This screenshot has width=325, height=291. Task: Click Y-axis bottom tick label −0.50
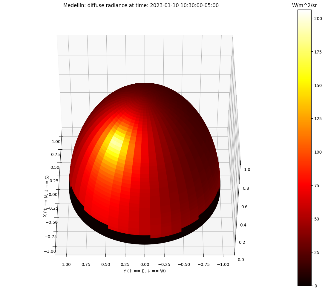pyautogui.click(x=184, y=264)
